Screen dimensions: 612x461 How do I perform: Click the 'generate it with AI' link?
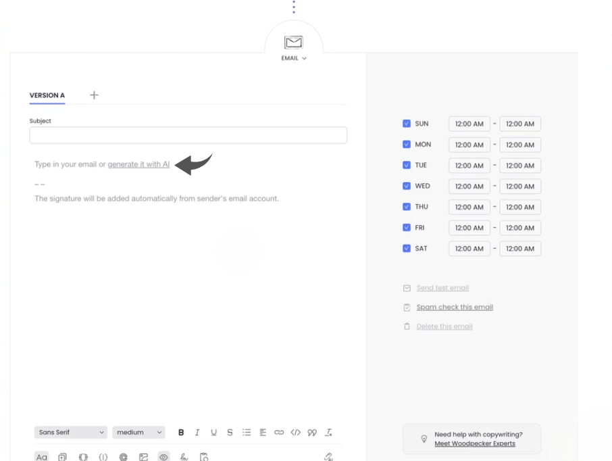coord(138,164)
